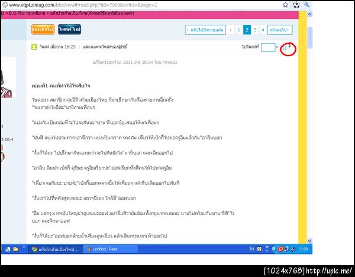Click the first quick launch icon left of the folder
This screenshot has height=277, width=355.
pyautogui.click(x=8, y=249)
